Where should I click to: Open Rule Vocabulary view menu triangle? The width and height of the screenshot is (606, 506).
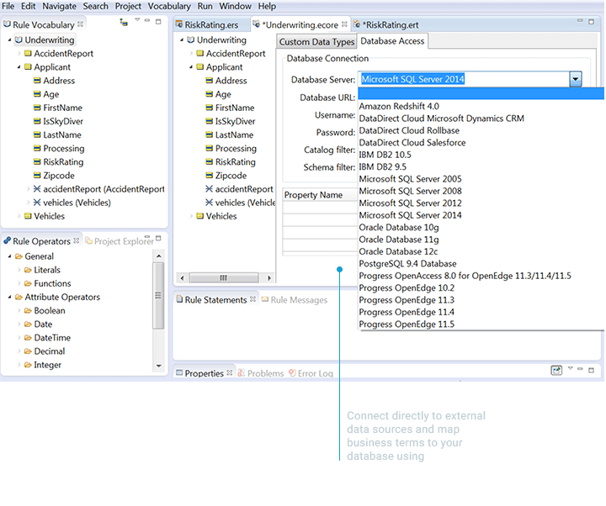(137, 19)
